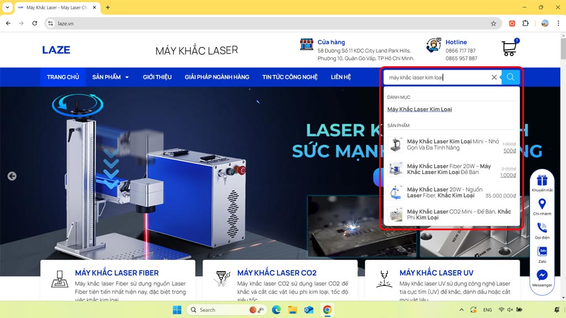
Task: Open the browser extensions puzzle icon
Action: 526,23
